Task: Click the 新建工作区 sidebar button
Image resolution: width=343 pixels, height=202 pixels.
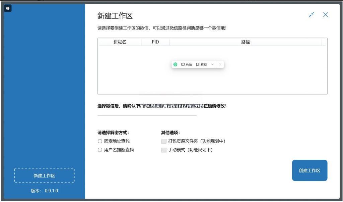Action: 44,175
